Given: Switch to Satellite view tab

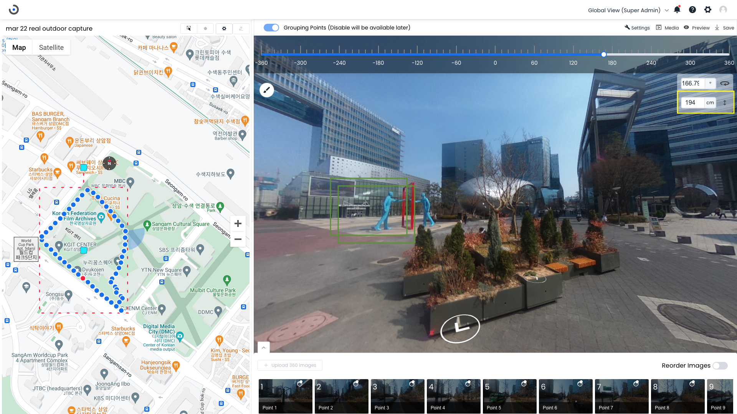Looking at the screenshot, I should (x=51, y=48).
